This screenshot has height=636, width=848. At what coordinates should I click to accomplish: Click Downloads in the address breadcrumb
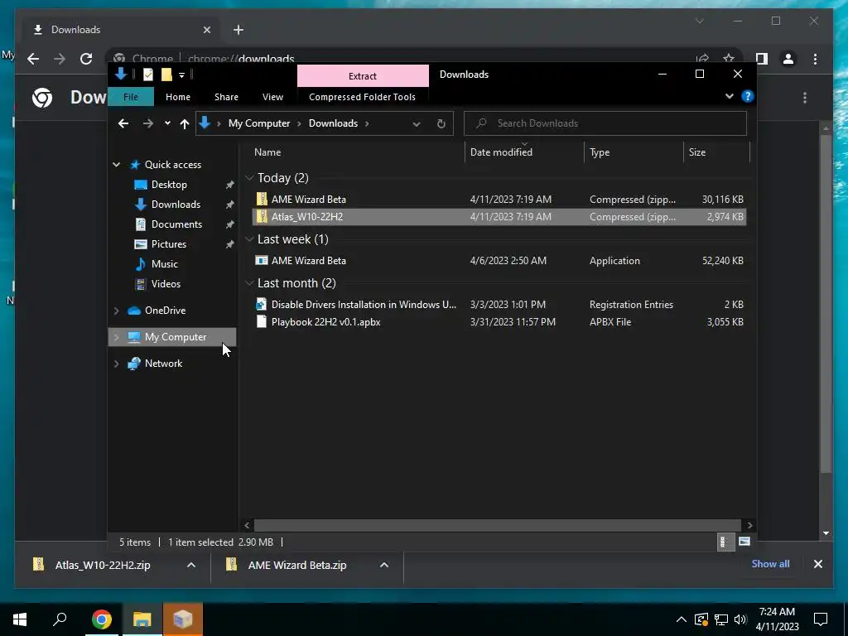pyautogui.click(x=333, y=123)
